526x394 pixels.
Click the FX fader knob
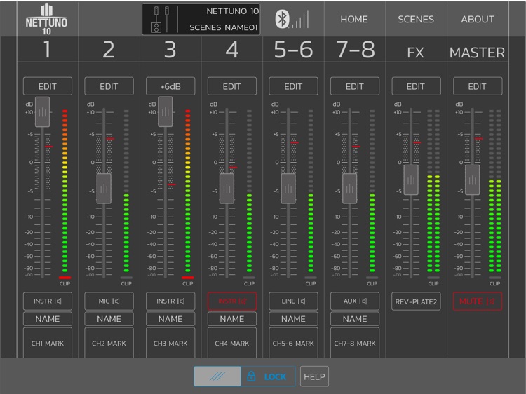pyautogui.click(x=411, y=179)
